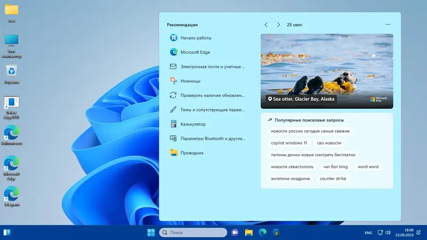Open Kolhunter.ru desktop shortcut
The height and width of the screenshot is (240, 427).
click(x=11, y=135)
